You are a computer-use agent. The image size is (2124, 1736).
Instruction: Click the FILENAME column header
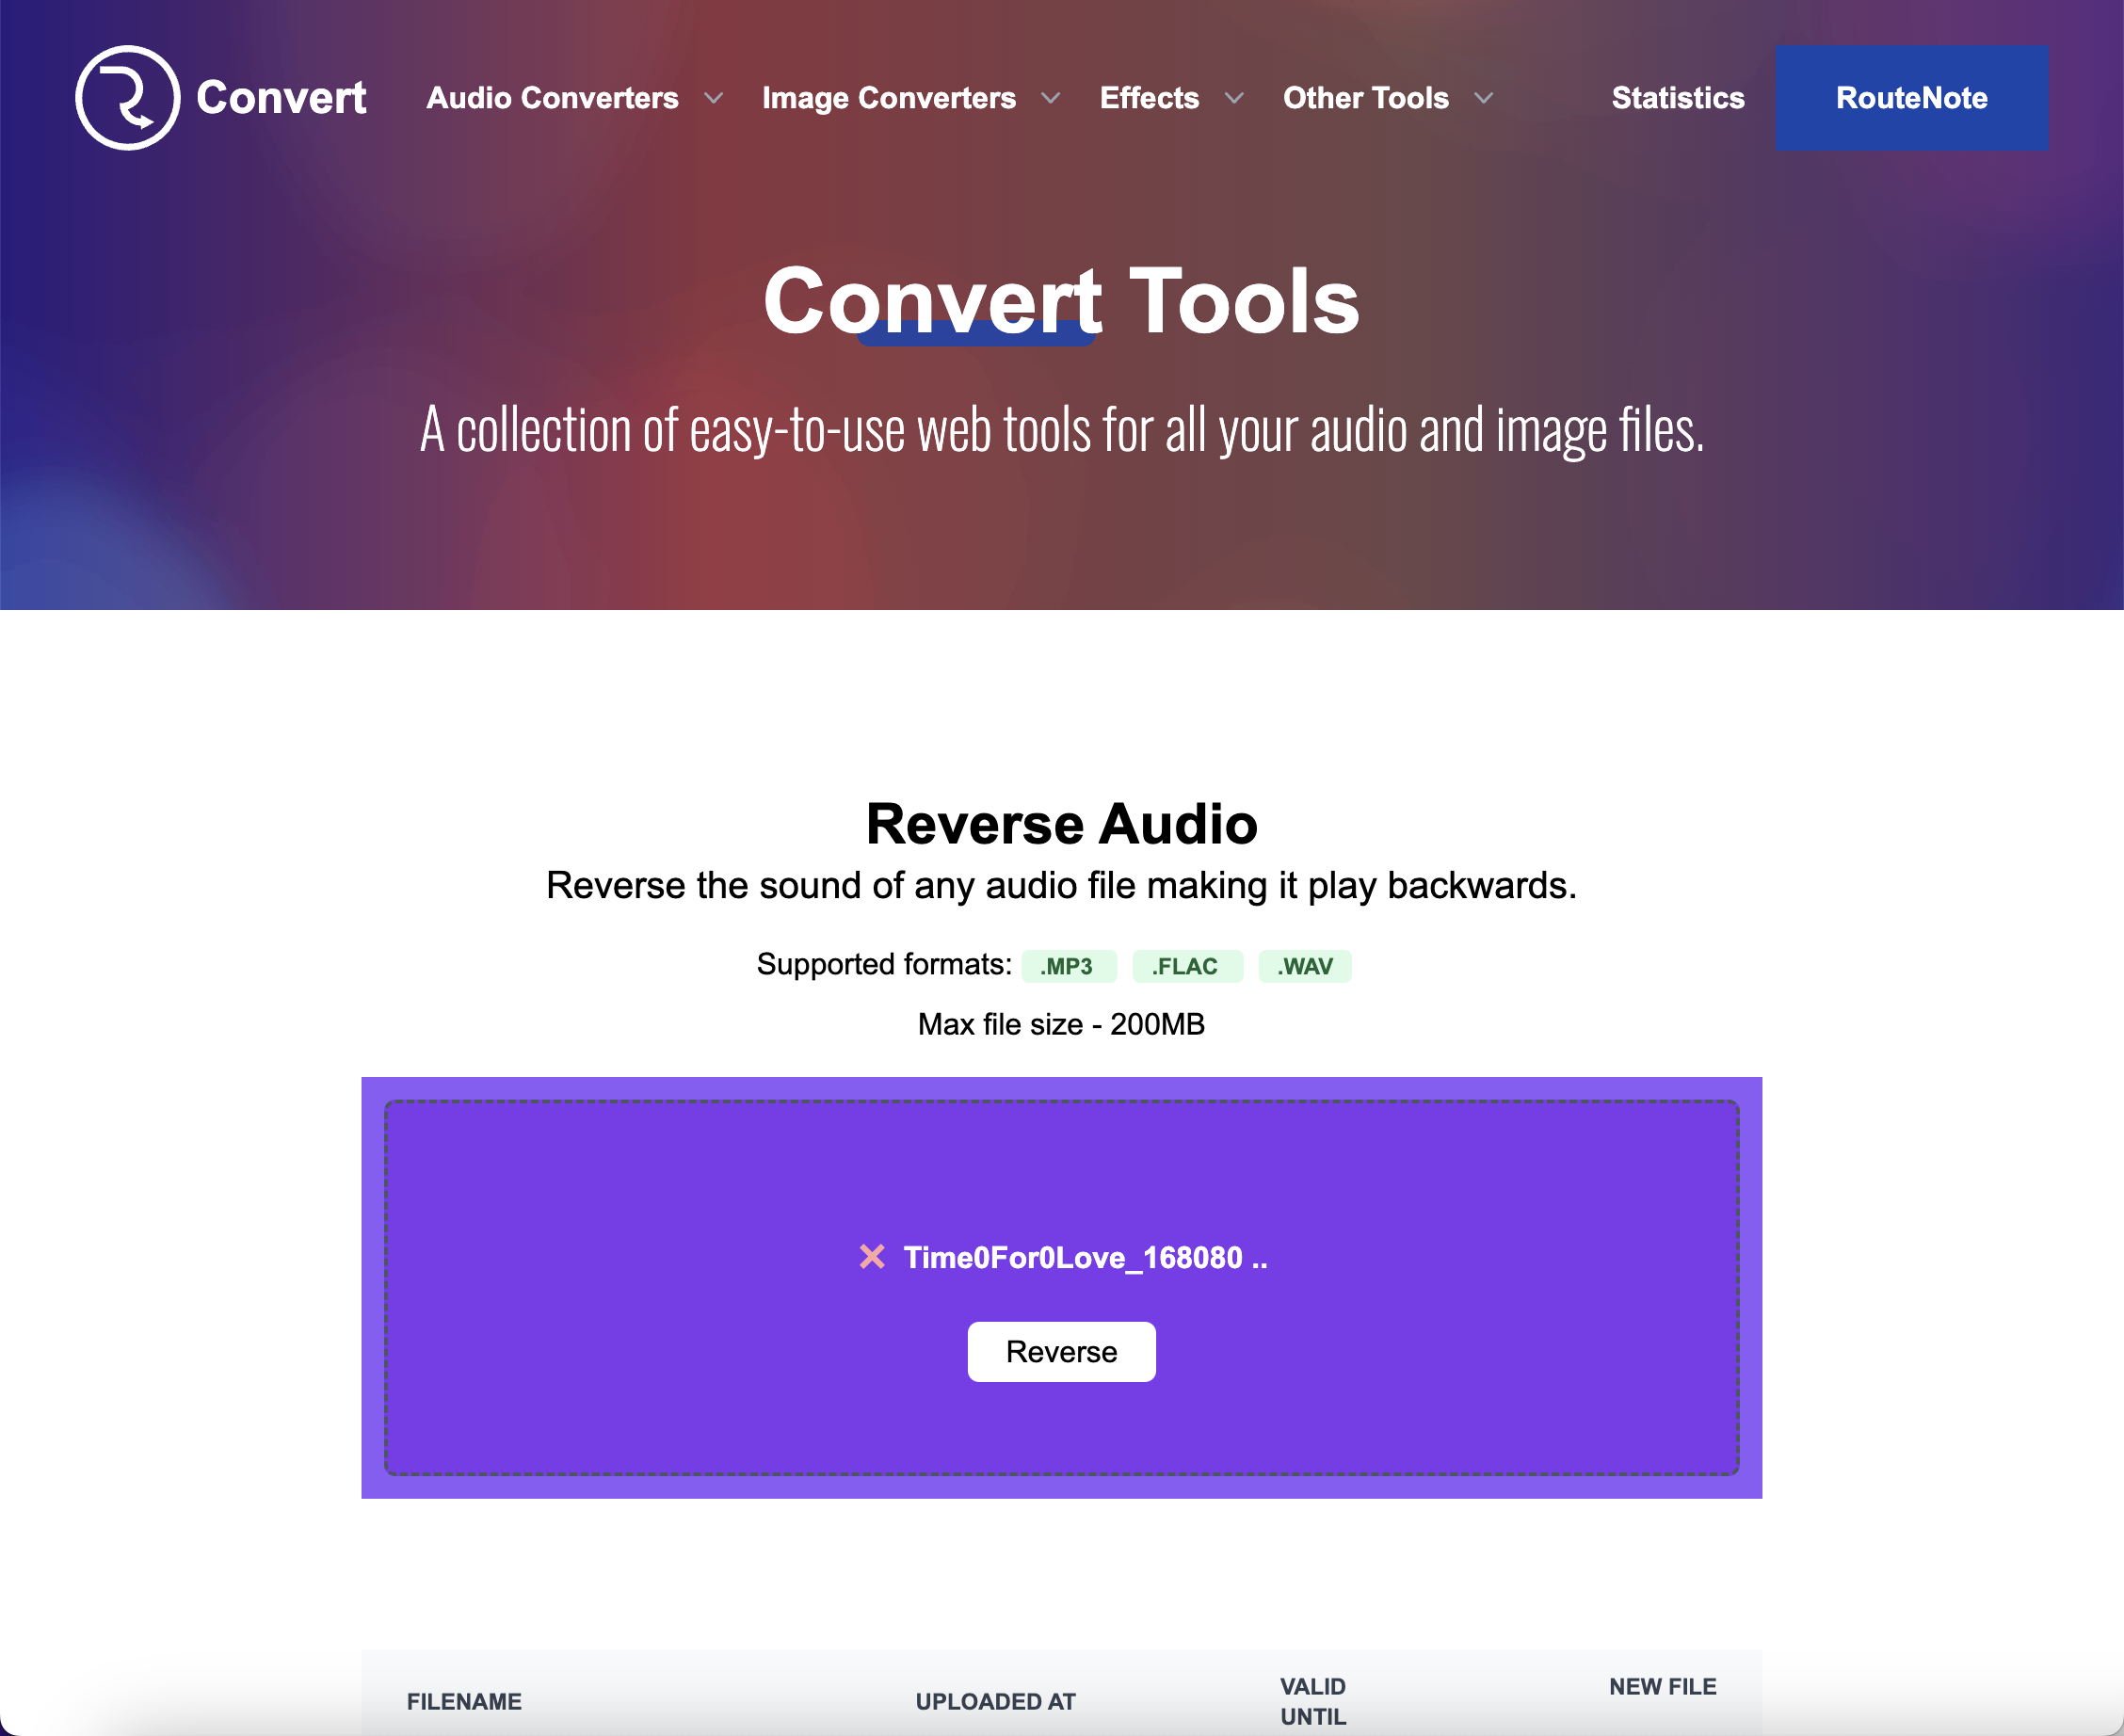point(464,1701)
